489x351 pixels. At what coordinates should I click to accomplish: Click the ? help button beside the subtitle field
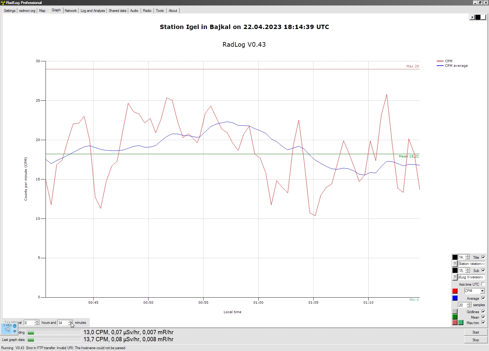[x=455, y=277]
